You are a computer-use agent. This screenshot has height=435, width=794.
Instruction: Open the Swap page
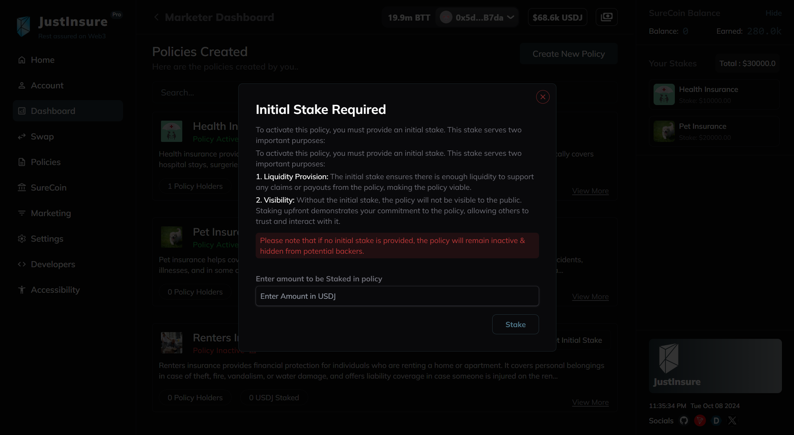(42, 137)
